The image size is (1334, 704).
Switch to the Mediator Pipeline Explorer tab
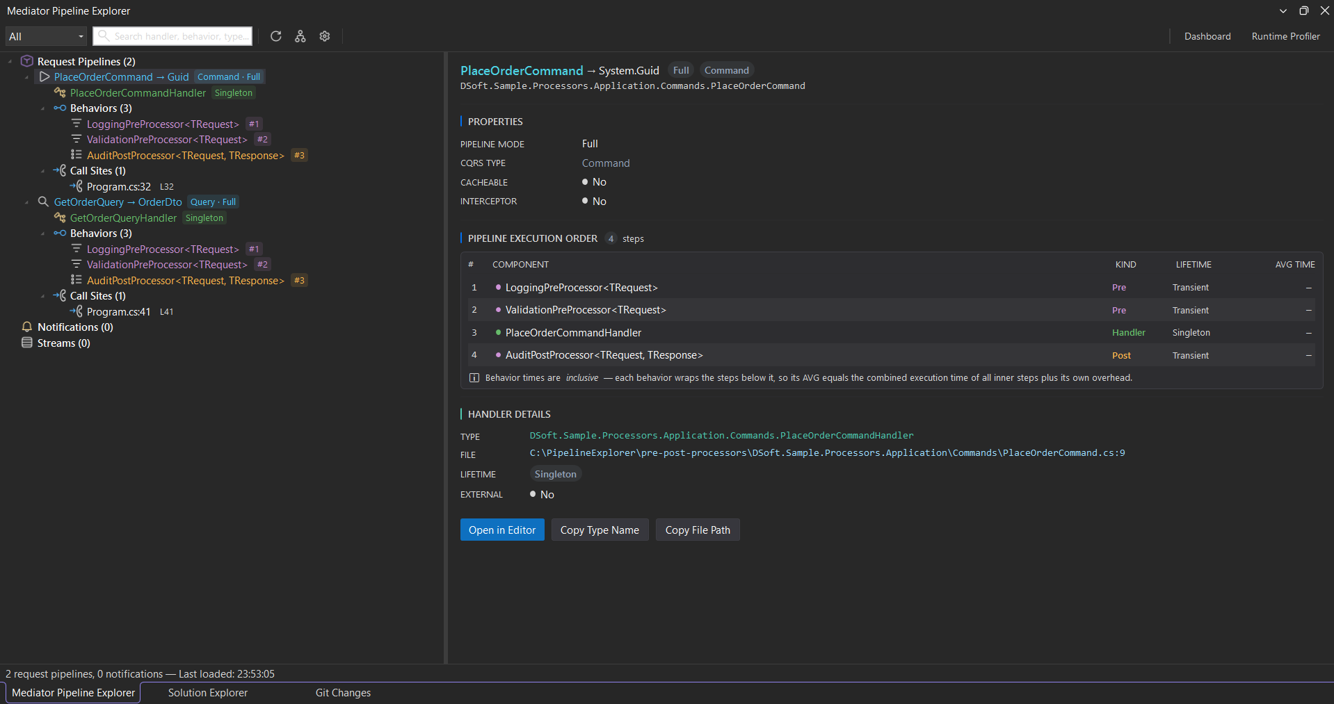click(x=73, y=693)
